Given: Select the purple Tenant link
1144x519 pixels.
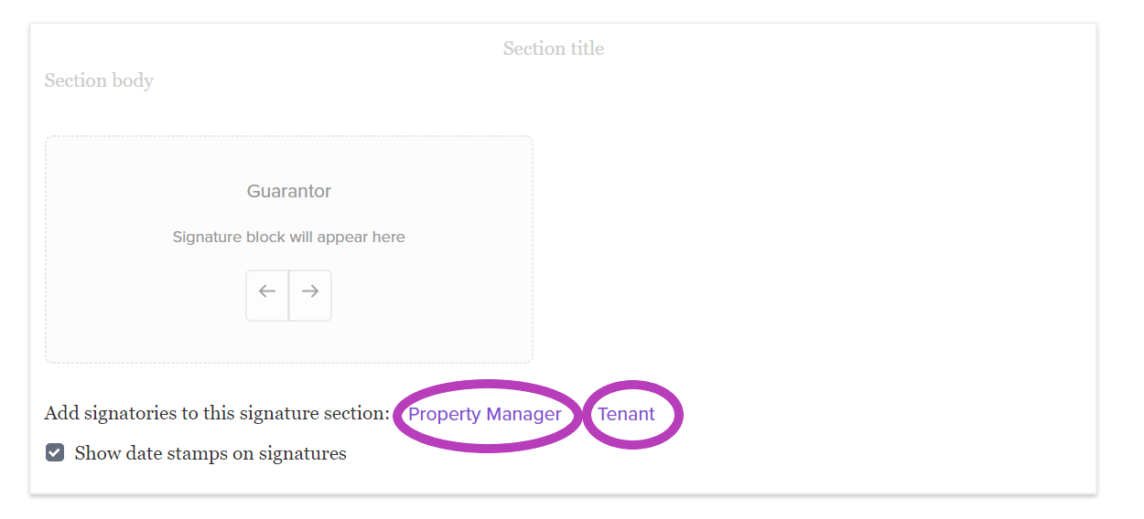Looking at the screenshot, I should (626, 415).
